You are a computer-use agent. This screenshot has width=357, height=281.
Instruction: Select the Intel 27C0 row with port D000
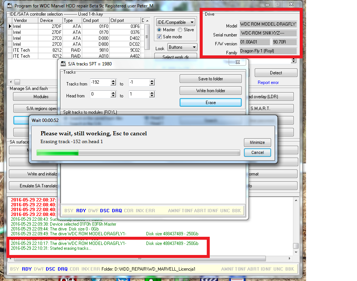coord(76,38)
